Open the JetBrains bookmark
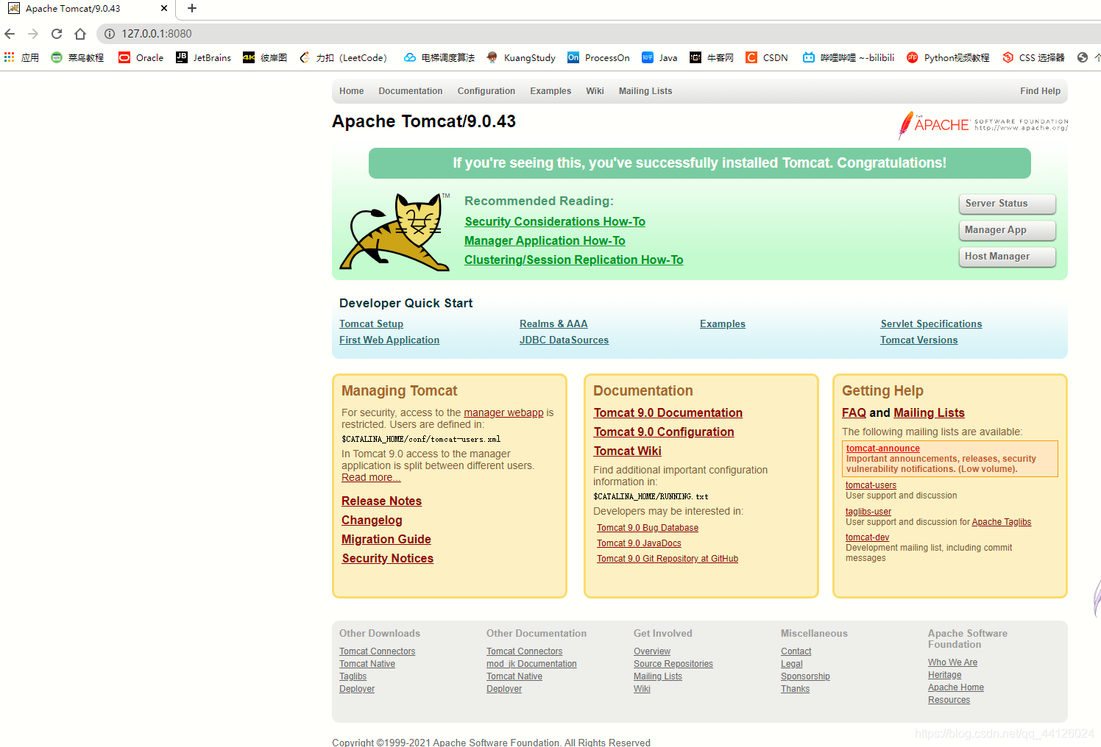 [x=203, y=57]
